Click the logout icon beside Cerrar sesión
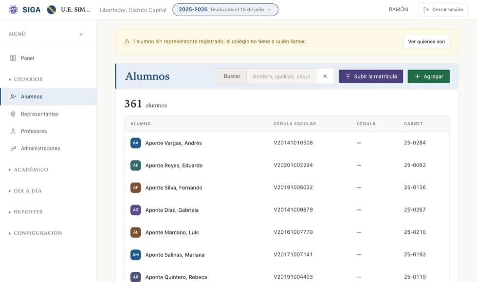This screenshot has height=282, width=477. (x=426, y=10)
